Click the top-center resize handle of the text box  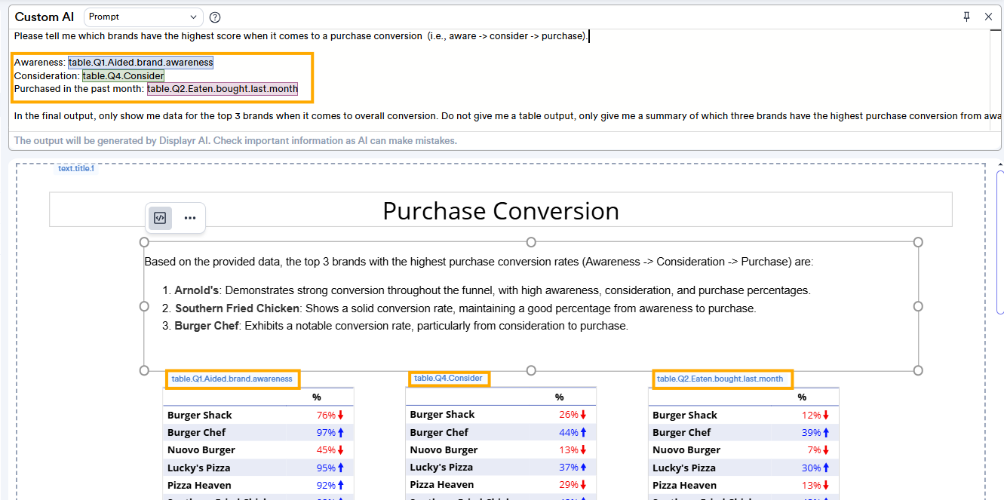tap(531, 242)
